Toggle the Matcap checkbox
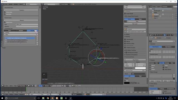Screen dimensions: 178x100 coord(125,41)
